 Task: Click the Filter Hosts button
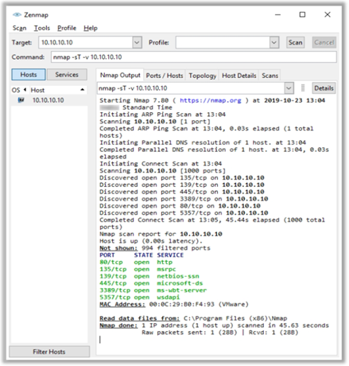49,352
